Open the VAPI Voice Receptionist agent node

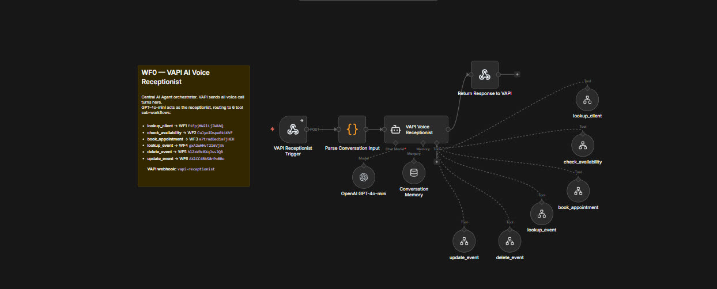point(416,130)
